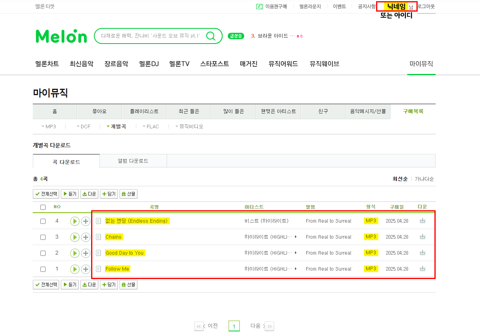Click upper 전체선택 button

tap(46, 194)
